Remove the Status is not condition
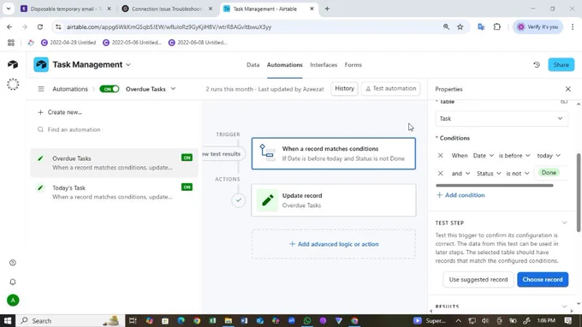This screenshot has height=327, width=582. (440, 173)
